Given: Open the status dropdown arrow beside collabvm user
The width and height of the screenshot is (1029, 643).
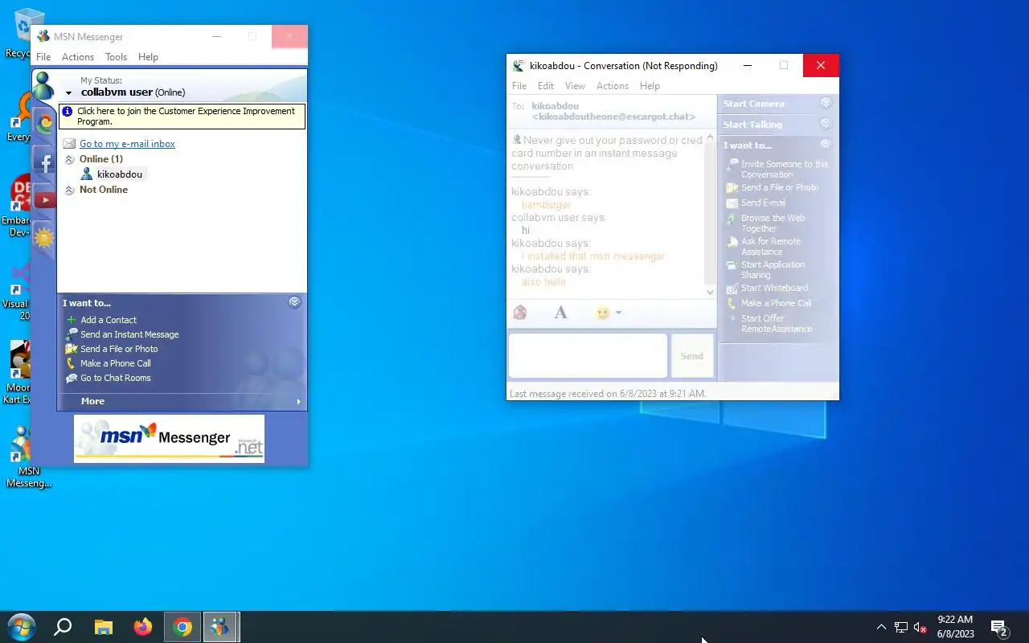Looking at the screenshot, I should (x=69, y=93).
